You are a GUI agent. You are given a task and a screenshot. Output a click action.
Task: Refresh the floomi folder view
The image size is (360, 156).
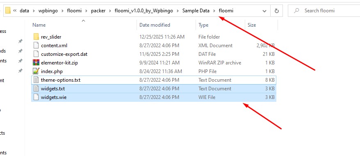[x=277, y=11]
